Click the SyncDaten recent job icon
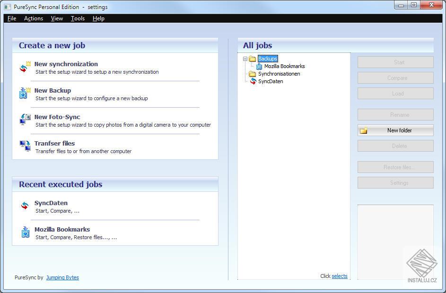This screenshot has height=293, width=446. click(x=25, y=206)
